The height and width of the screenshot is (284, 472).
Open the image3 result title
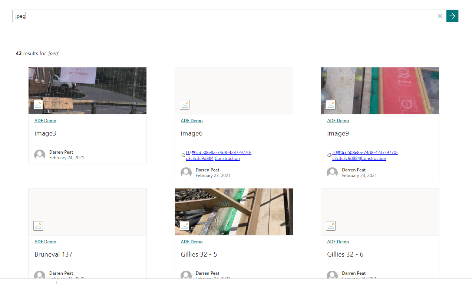45,133
